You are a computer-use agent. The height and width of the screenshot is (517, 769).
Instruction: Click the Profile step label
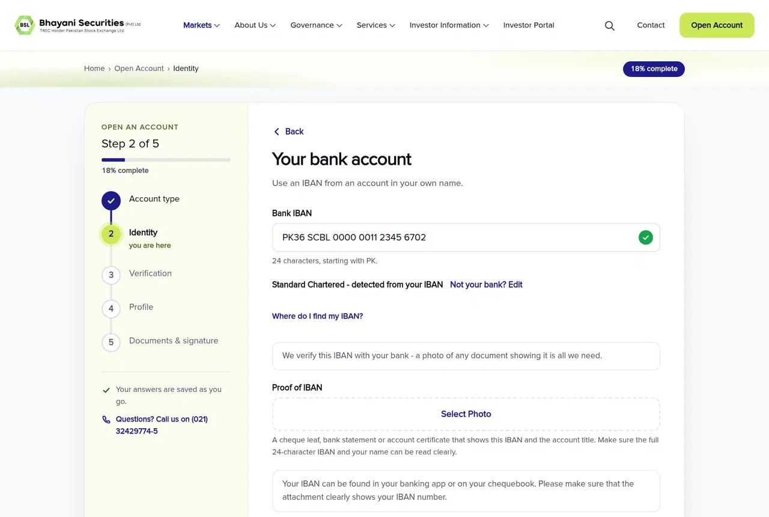coord(141,307)
